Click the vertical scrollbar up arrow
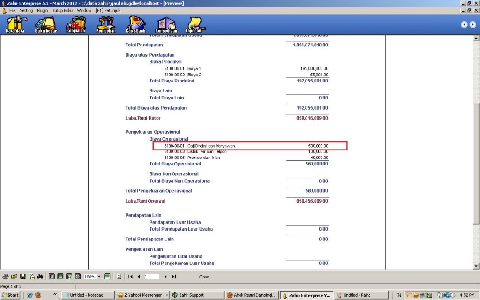The image size is (480, 300). [476, 38]
